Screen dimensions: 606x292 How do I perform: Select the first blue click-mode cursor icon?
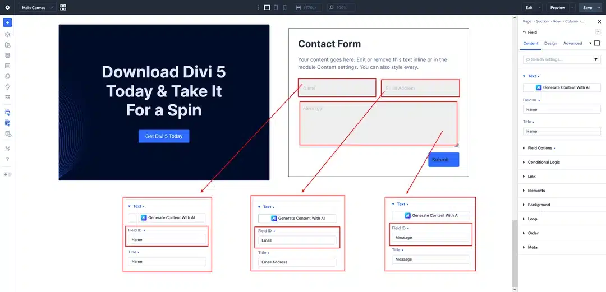pyautogui.click(x=7, y=113)
